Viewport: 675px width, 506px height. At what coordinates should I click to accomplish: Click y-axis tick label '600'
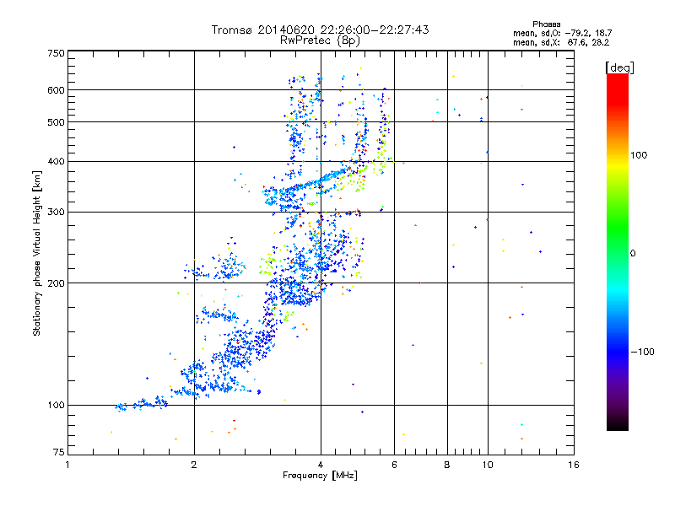56,90
